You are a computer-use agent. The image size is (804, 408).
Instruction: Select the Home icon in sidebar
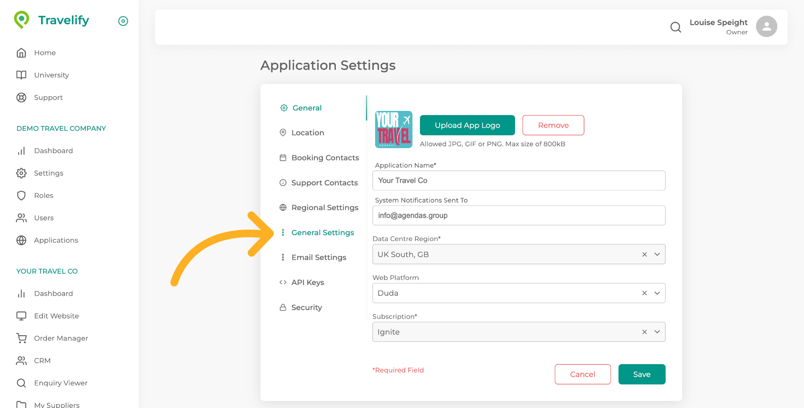(x=21, y=52)
